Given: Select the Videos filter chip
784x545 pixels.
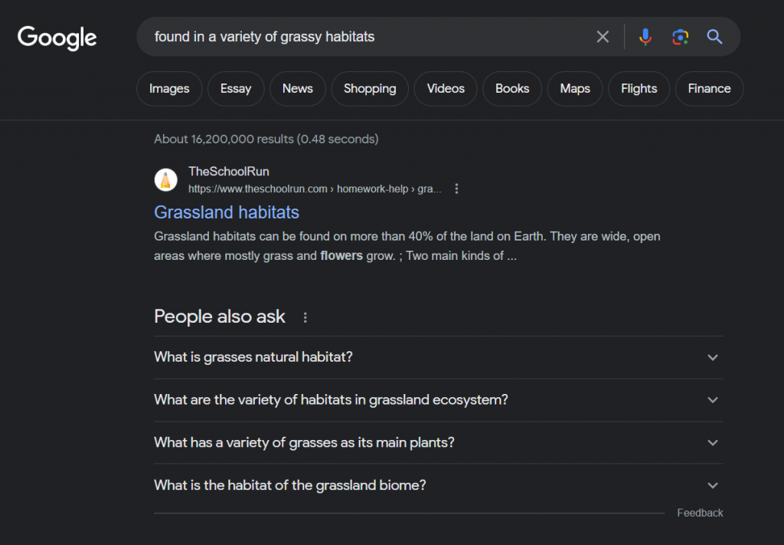Looking at the screenshot, I should [x=446, y=89].
